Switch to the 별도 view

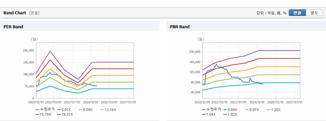tap(314, 13)
